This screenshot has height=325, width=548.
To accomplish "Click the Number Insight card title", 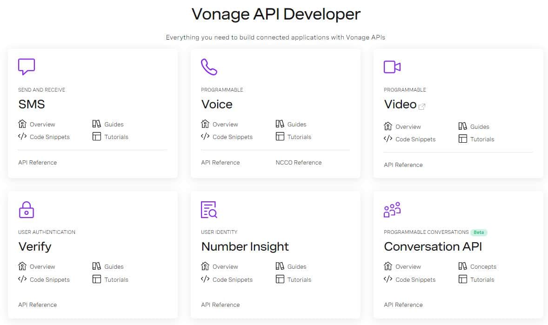I will pos(245,247).
